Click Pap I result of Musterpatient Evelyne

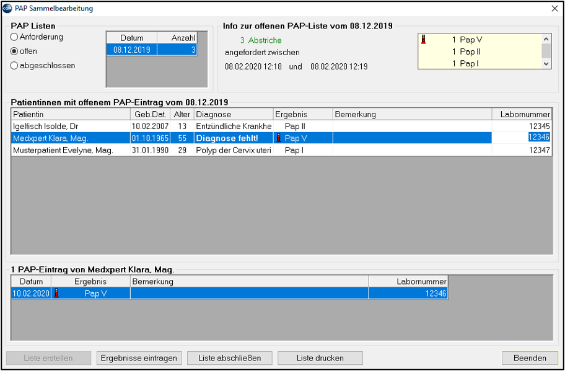click(x=303, y=150)
